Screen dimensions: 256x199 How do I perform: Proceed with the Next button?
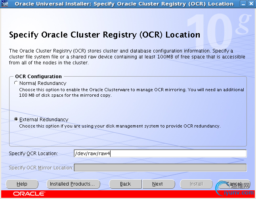pos(159,184)
